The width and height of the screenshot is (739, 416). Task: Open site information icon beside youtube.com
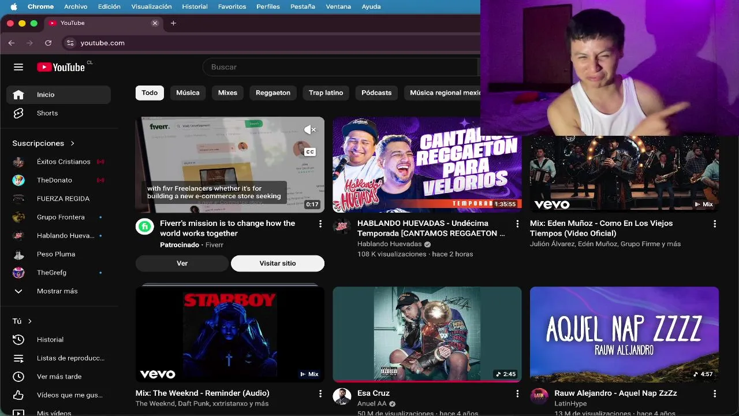pos(70,43)
